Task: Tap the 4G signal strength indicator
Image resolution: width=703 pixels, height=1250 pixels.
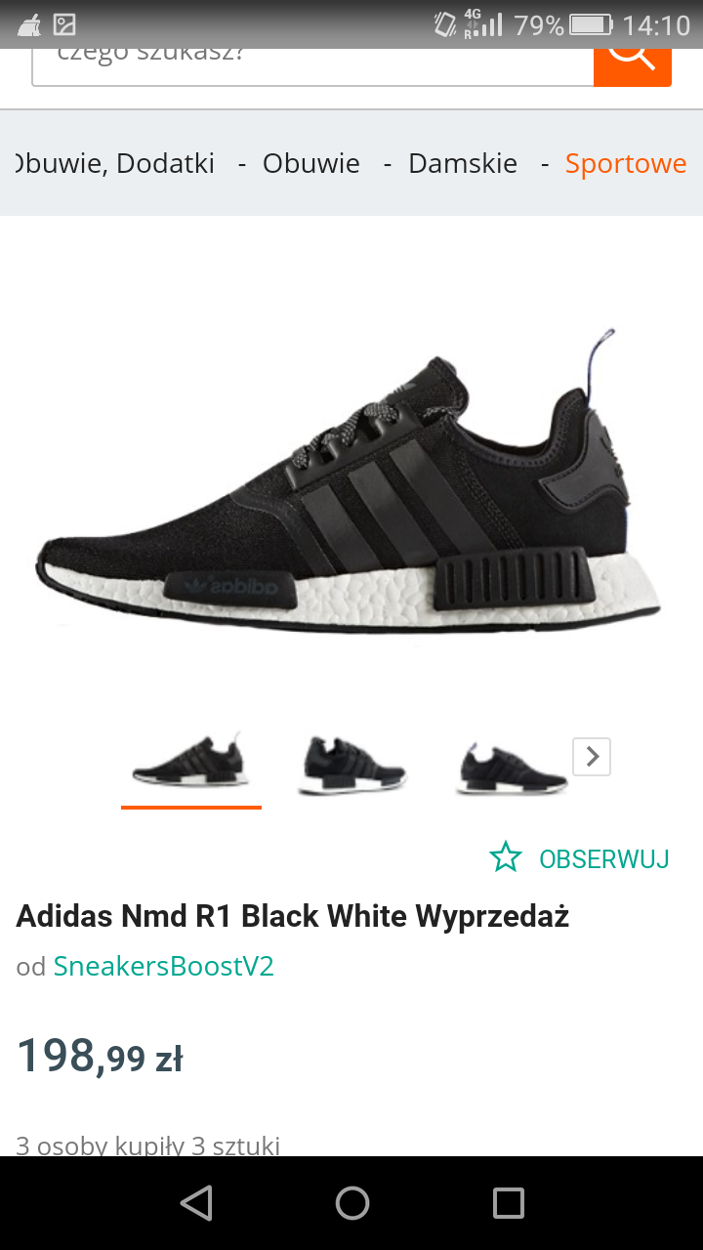Action: (483, 24)
